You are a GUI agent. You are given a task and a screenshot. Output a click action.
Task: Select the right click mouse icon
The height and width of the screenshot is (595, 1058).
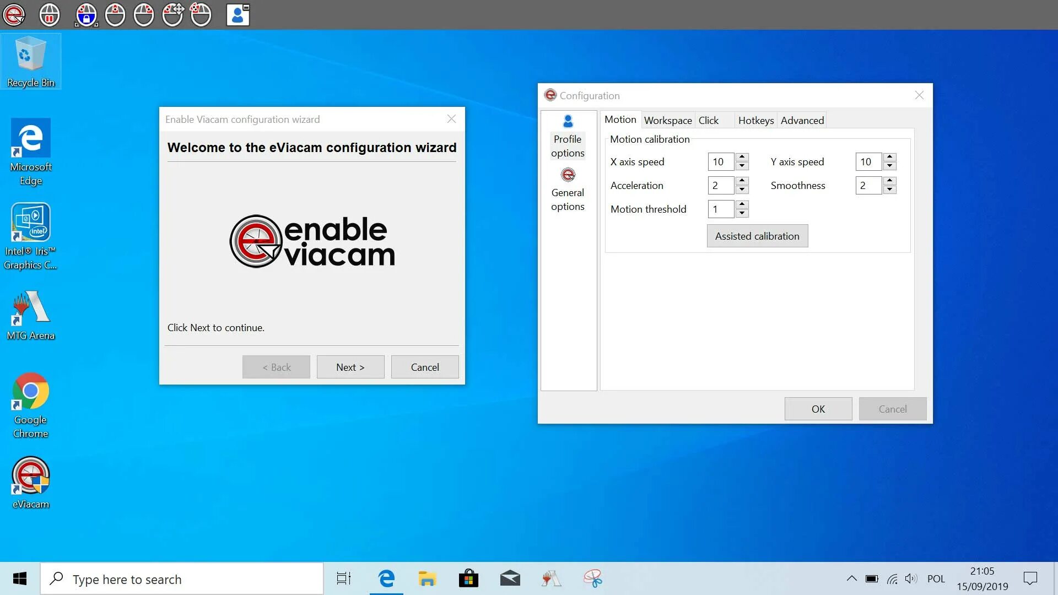click(x=144, y=14)
